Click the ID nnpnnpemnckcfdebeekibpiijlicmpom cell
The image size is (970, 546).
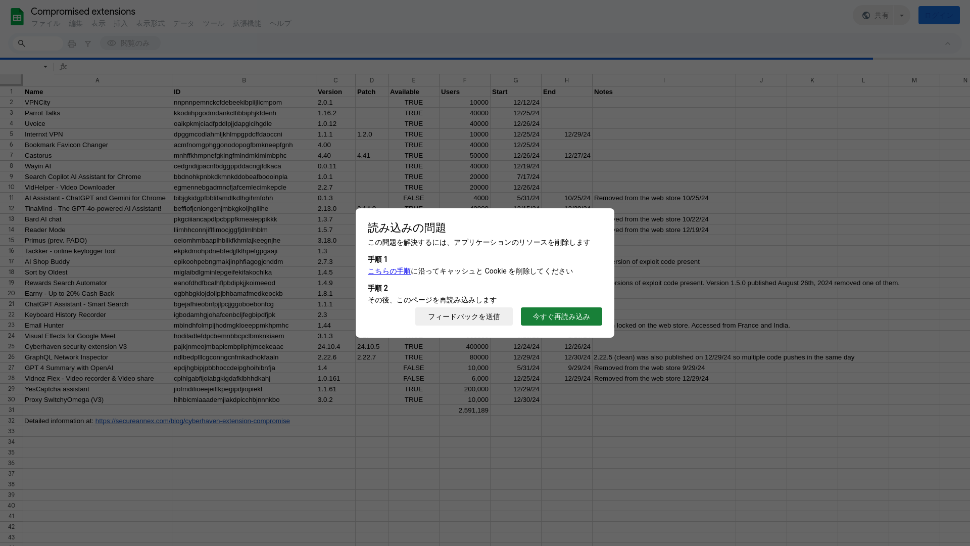click(244, 103)
